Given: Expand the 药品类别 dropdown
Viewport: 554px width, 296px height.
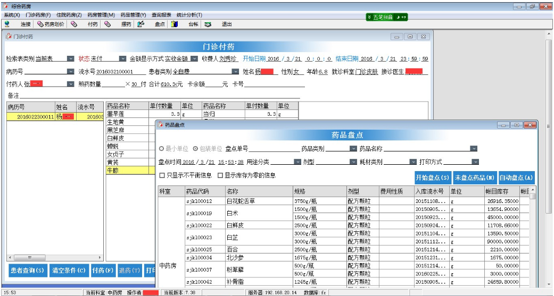Looking at the screenshot, I should (x=353, y=149).
